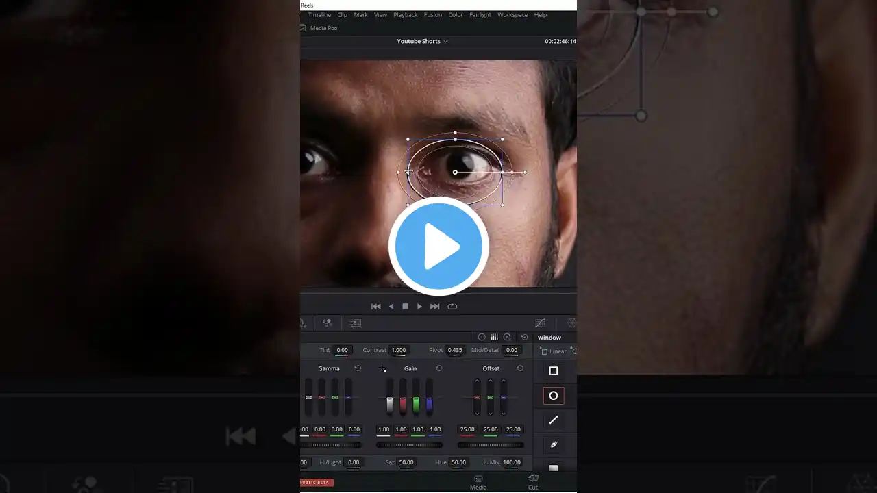Image resolution: width=877 pixels, height=493 pixels.
Task: Reset all primaries with the top reset icon
Action: click(x=524, y=338)
